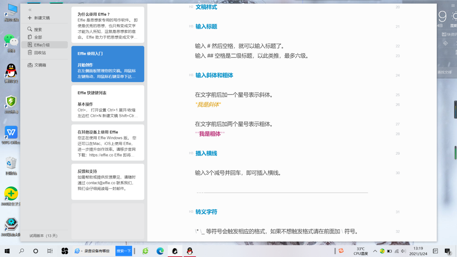This screenshot has height=257, width=457.
Task: Open the 文稿箱 inbox icon
Action: click(x=30, y=65)
